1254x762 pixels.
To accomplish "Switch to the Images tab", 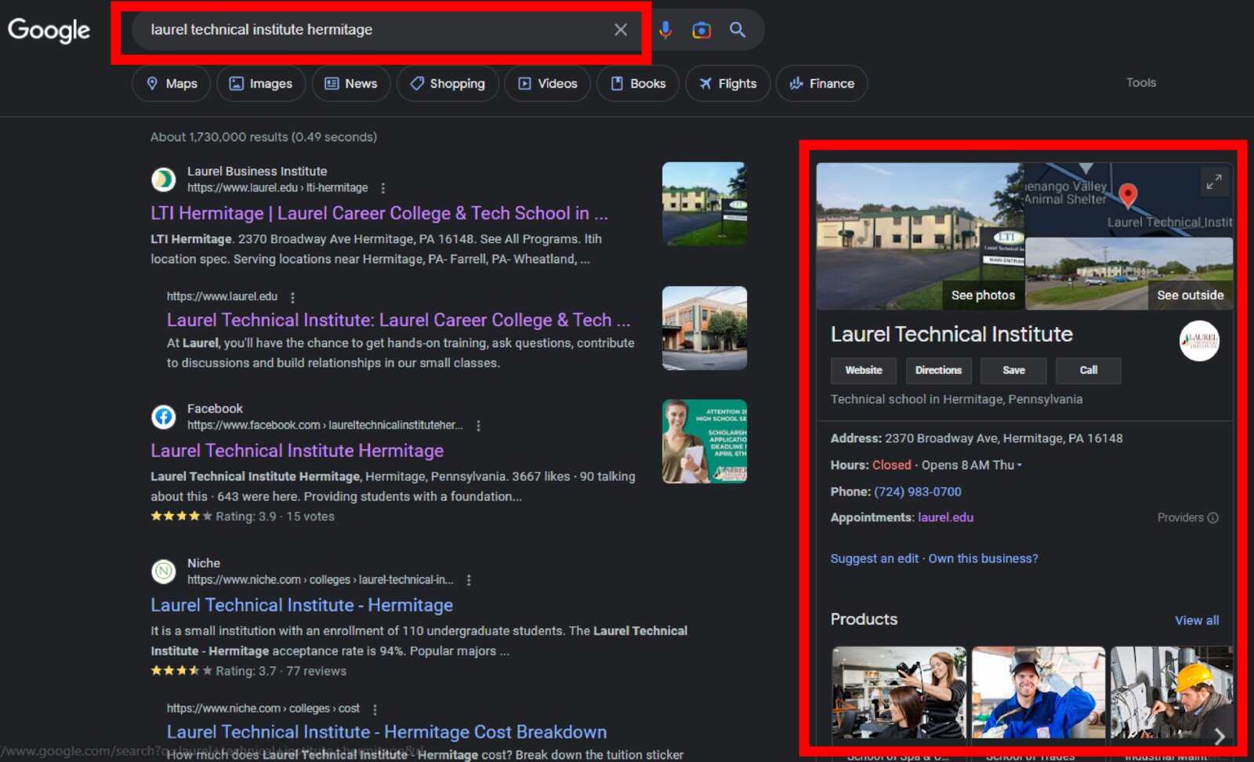I will [x=260, y=83].
